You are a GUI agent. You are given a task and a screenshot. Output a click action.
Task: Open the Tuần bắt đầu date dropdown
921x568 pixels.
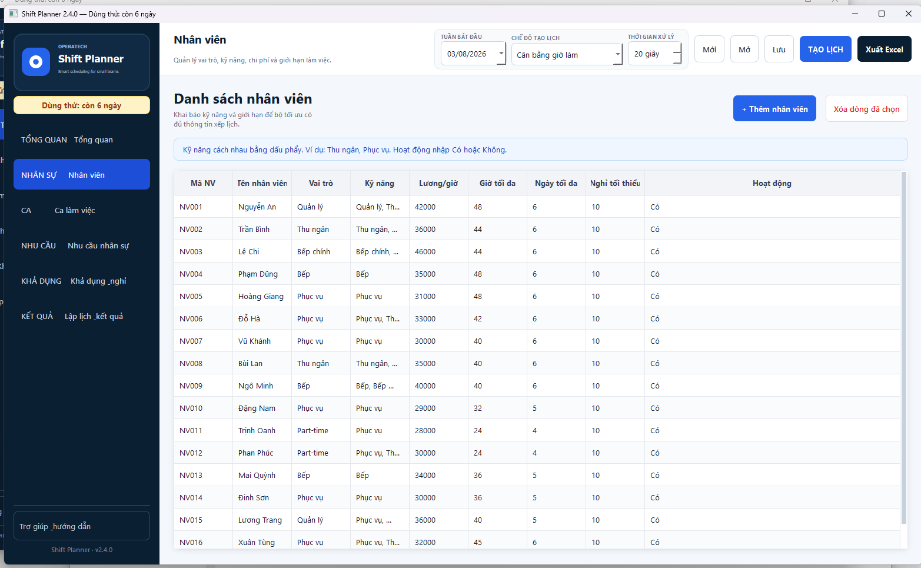[x=501, y=54]
